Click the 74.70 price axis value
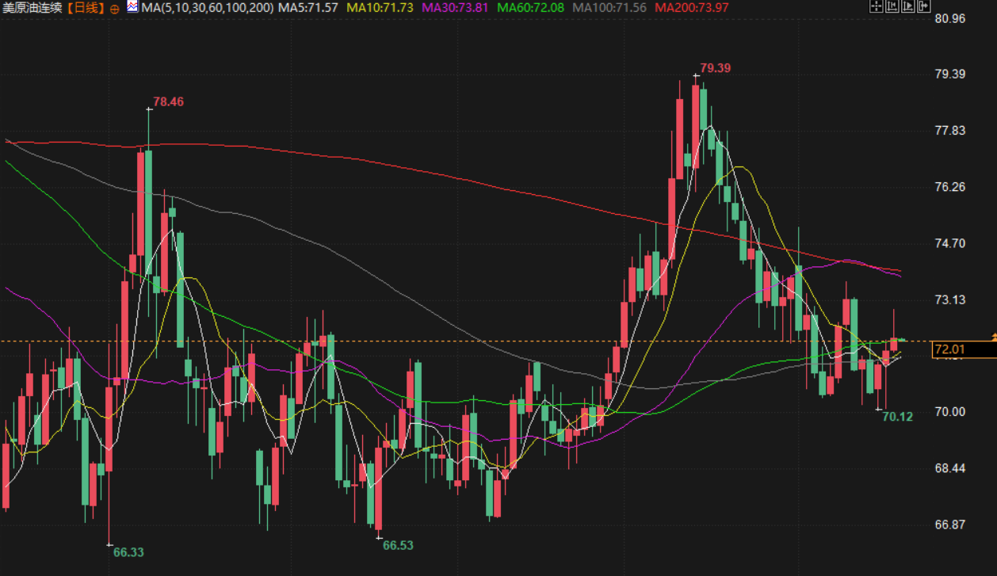The width and height of the screenshot is (997, 576). coord(950,242)
